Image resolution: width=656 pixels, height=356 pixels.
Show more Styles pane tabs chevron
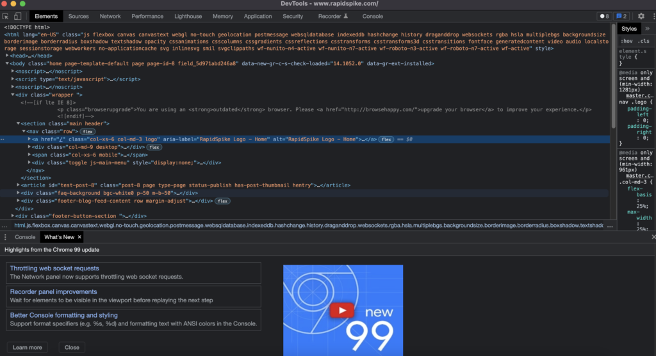(x=647, y=29)
